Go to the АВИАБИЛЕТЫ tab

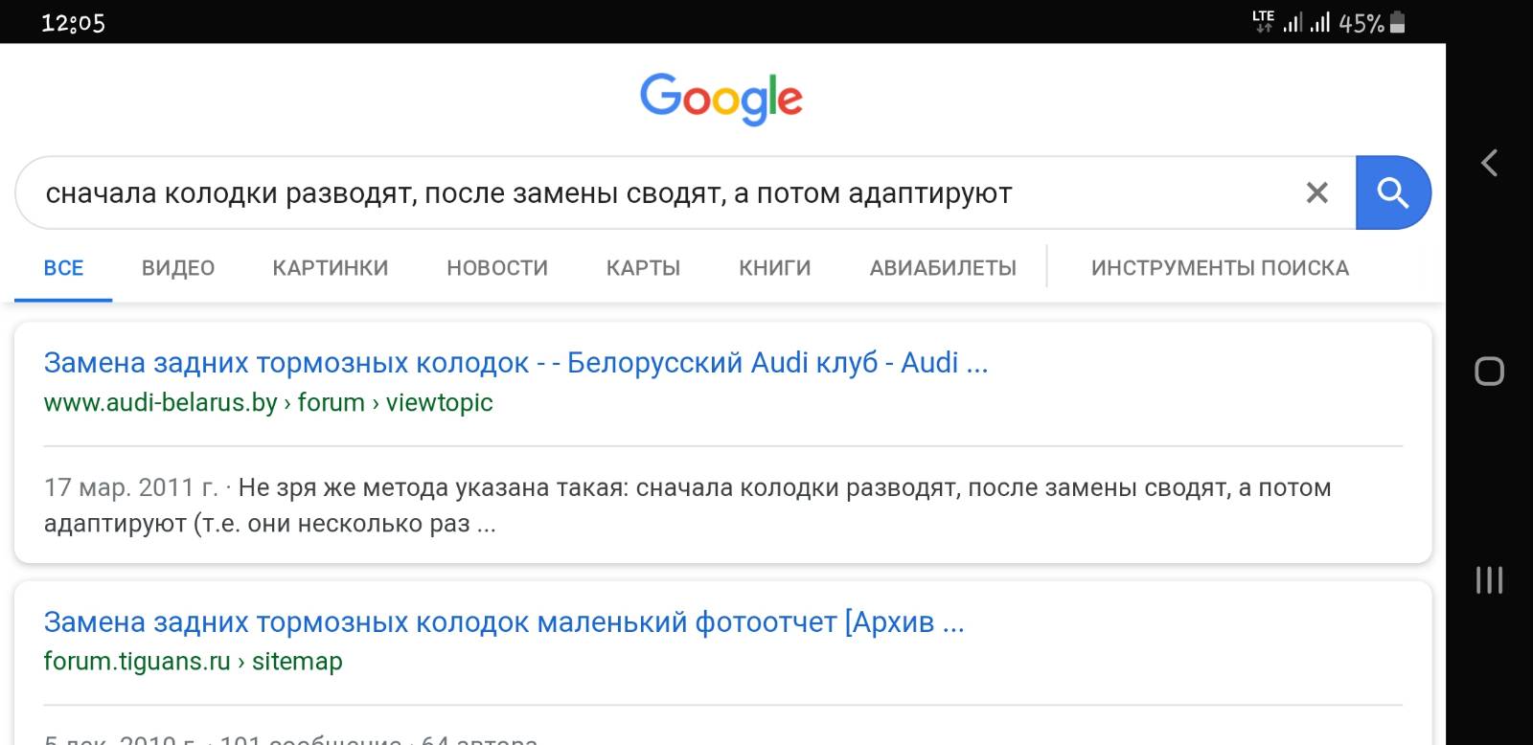[x=943, y=268]
